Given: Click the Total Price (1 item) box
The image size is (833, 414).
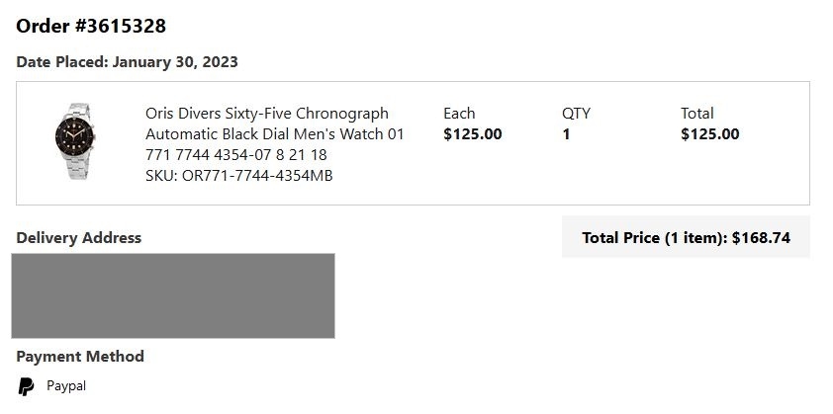Looking at the screenshot, I should tap(686, 237).
